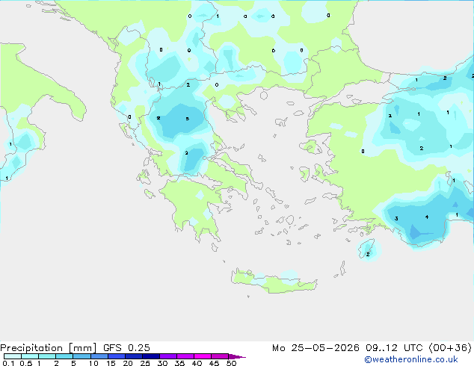Click the '3' precipitation value in southwest Turkey
This screenshot has height=366, width=474.
pos(396,219)
